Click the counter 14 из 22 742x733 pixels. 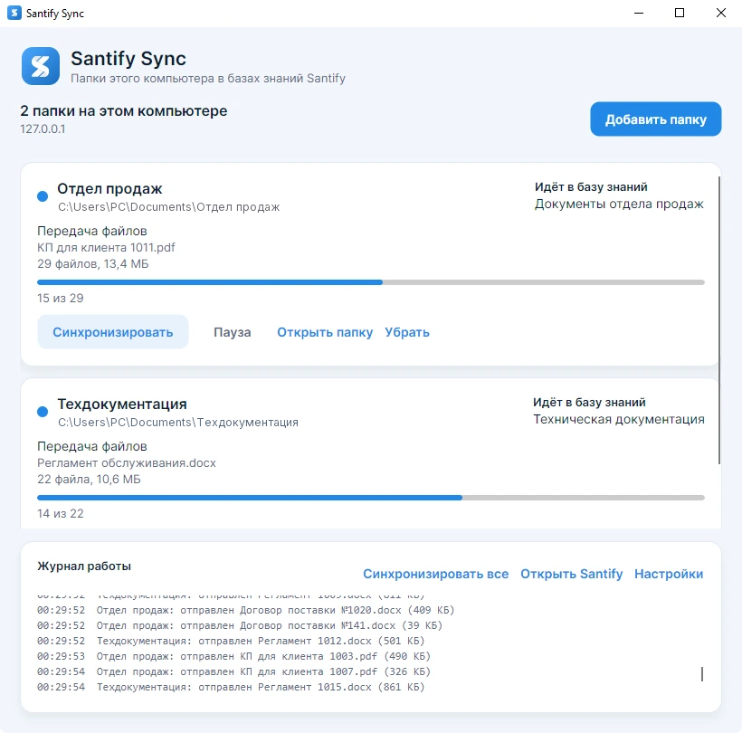coord(61,513)
